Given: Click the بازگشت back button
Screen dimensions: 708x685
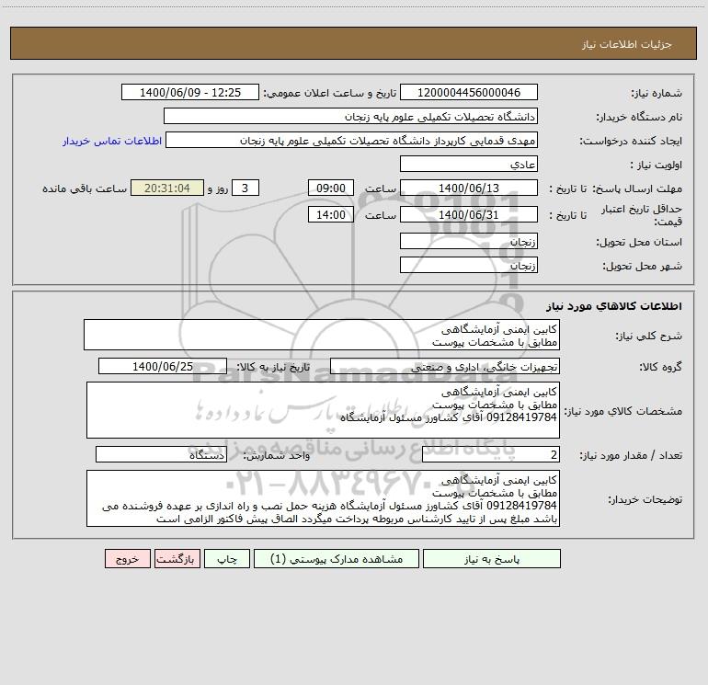Looking at the screenshot, I should click(177, 559).
